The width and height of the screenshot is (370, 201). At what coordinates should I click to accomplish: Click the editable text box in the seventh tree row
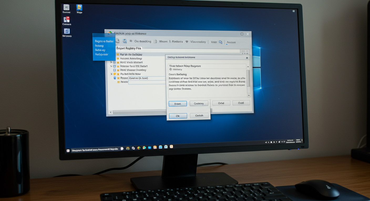(147, 78)
